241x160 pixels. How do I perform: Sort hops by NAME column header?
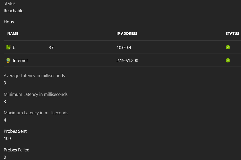coord(13,34)
